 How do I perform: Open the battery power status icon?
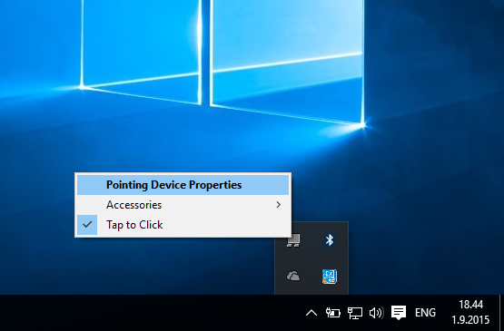333,313
